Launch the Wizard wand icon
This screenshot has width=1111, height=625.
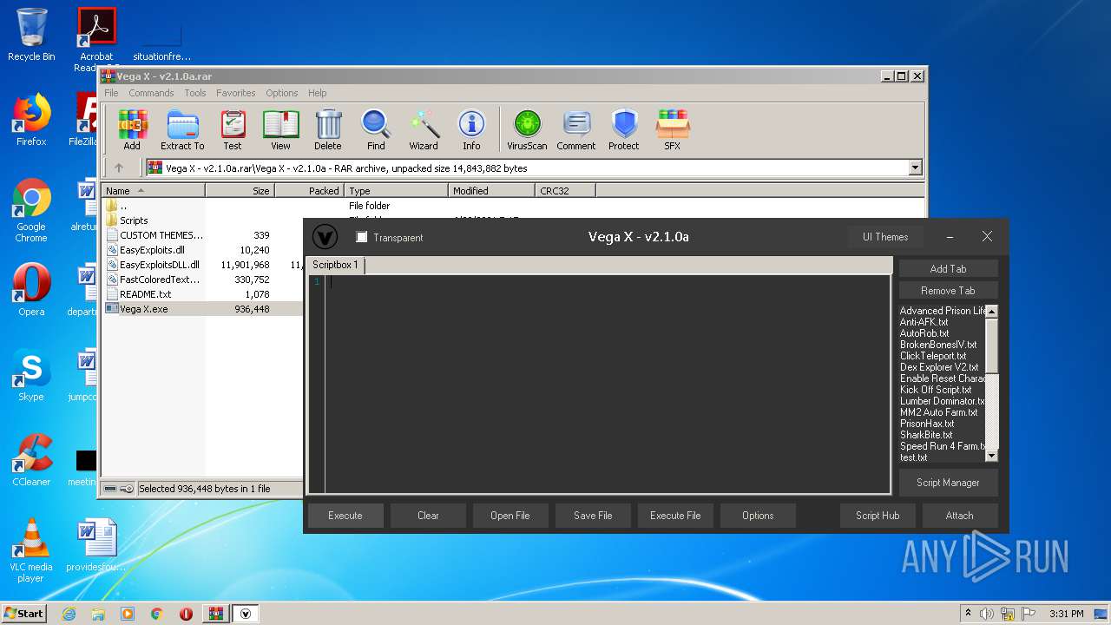(x=424, y=130)
